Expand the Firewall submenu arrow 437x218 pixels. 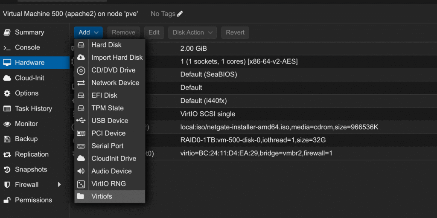[59, 185]
